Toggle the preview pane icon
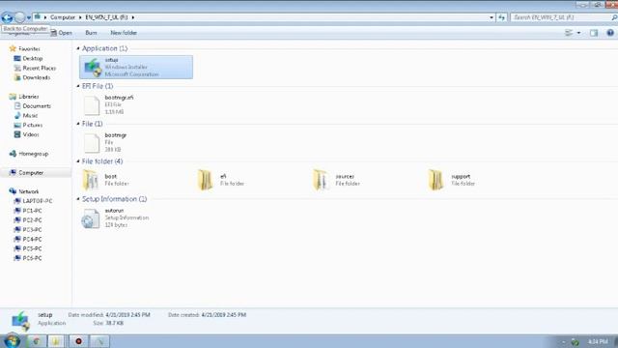 click(x=594, y=33)
